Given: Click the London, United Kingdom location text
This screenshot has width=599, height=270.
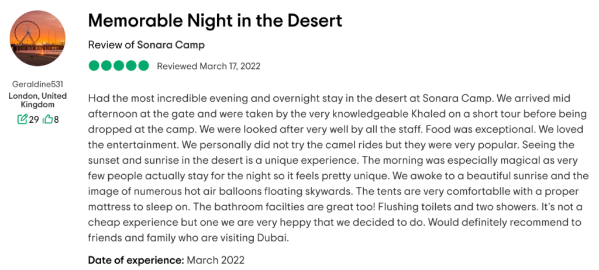Looking at the screenshot, I should tap(37, 100).
